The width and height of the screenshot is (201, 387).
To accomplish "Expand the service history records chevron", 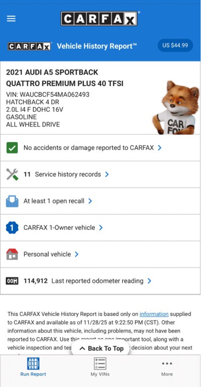I will point(107,174).
